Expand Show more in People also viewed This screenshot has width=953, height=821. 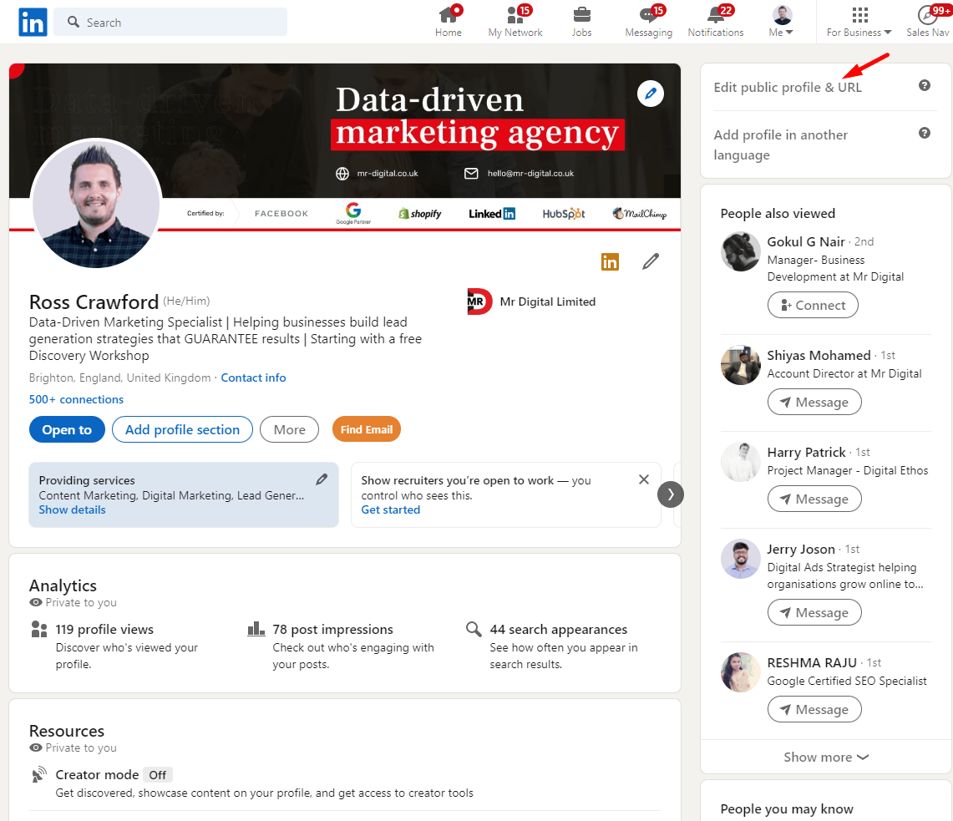825,757
